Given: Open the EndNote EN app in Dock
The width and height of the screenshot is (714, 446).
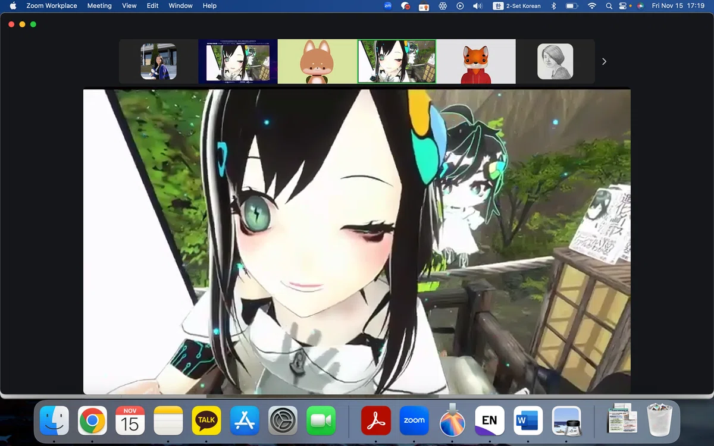Looking at the screenshot, I should [x=490, y=421].
